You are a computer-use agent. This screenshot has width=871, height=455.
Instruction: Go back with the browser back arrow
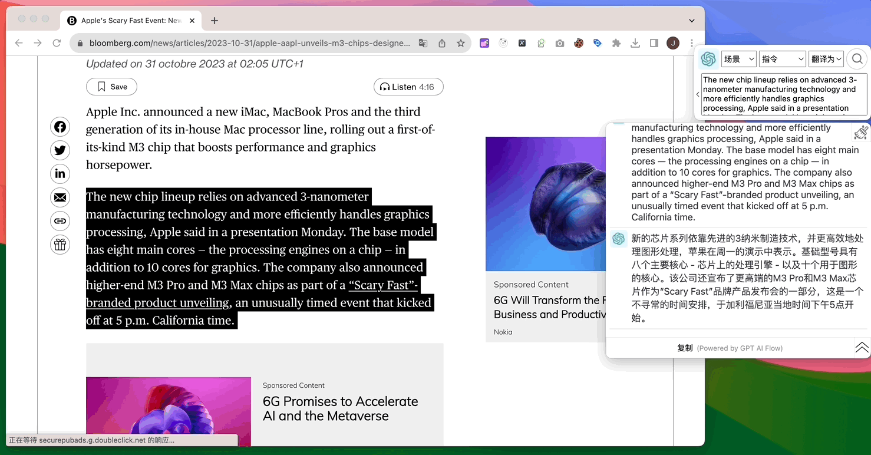coord(19,43)
